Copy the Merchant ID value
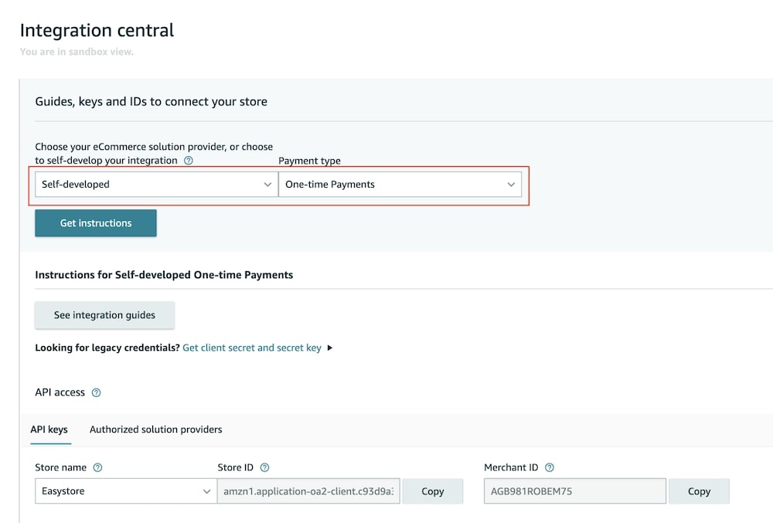This screenshot has width=773, height=523. 699,491
